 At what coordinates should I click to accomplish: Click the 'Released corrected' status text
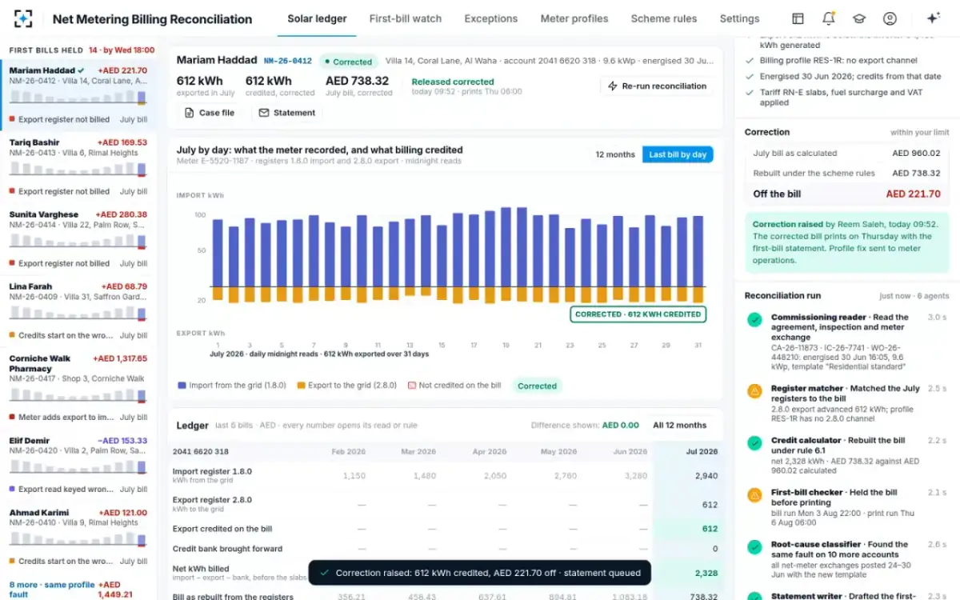453,82
